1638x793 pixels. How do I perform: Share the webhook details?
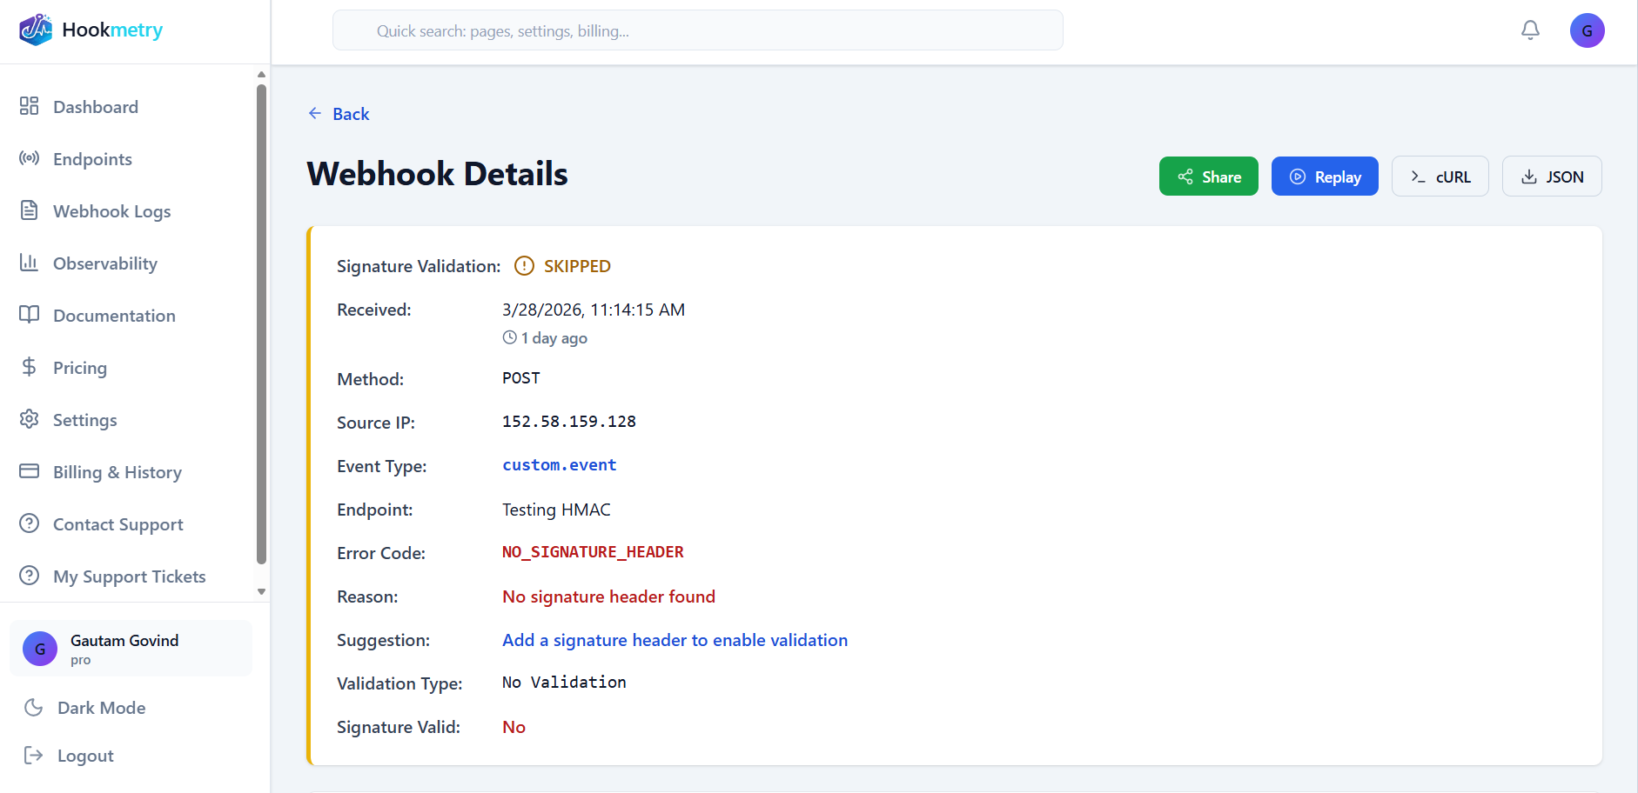(1208, 176)
